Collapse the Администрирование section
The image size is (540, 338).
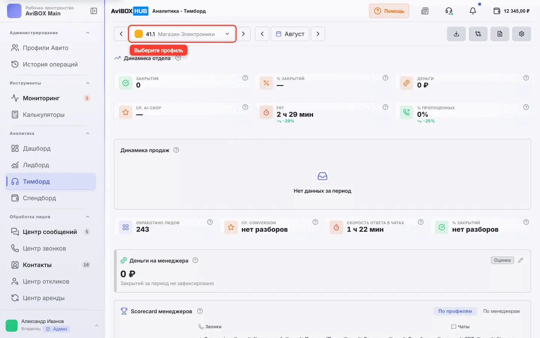tap(88, 33)
